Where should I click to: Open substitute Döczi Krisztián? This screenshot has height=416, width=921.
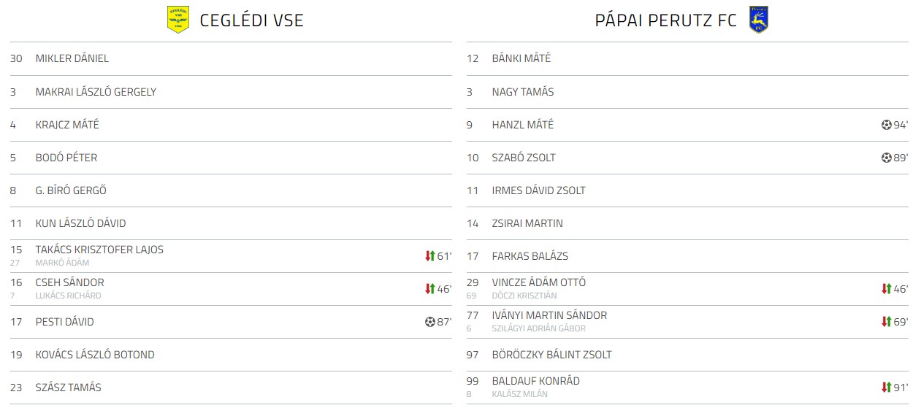click(x=524, y=296)
